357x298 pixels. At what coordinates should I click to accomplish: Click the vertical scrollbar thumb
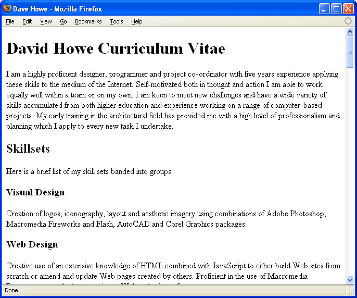tap(350, 51)
